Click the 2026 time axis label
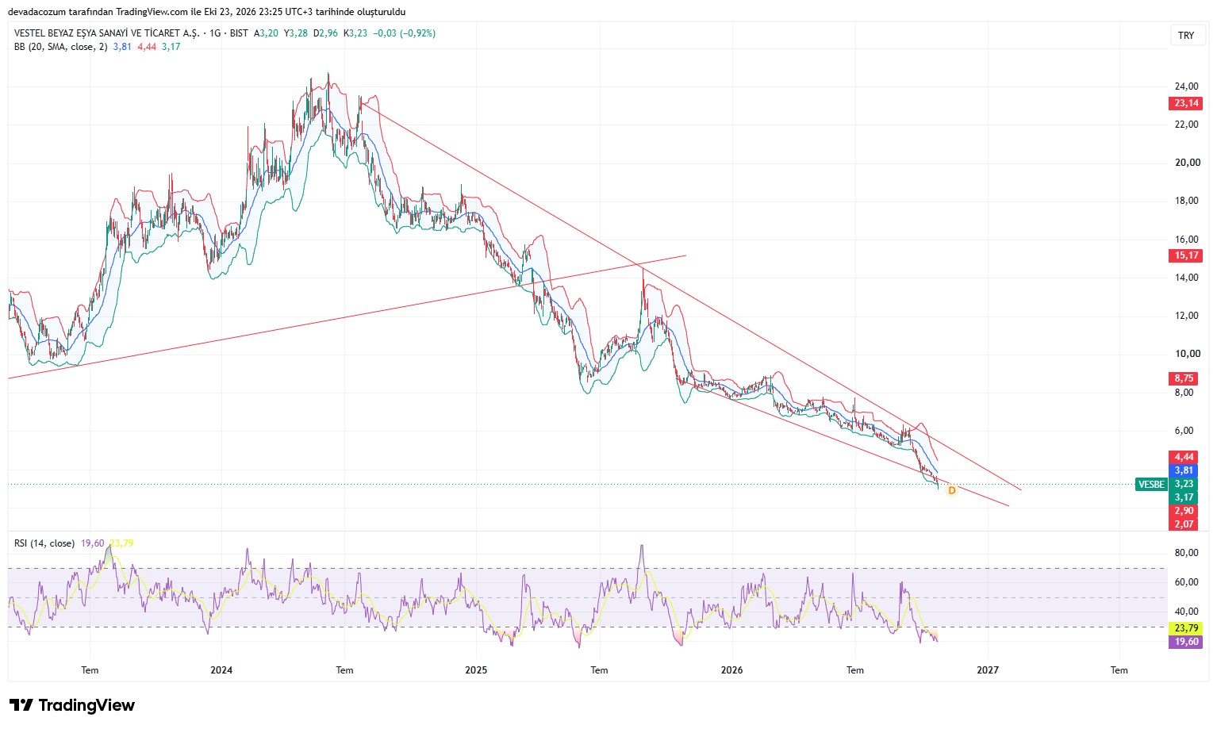The height and width of the screenshot is (729, 1217). point(731,670)
